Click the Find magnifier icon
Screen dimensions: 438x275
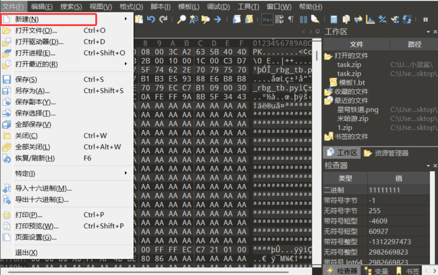coord(182,19)
